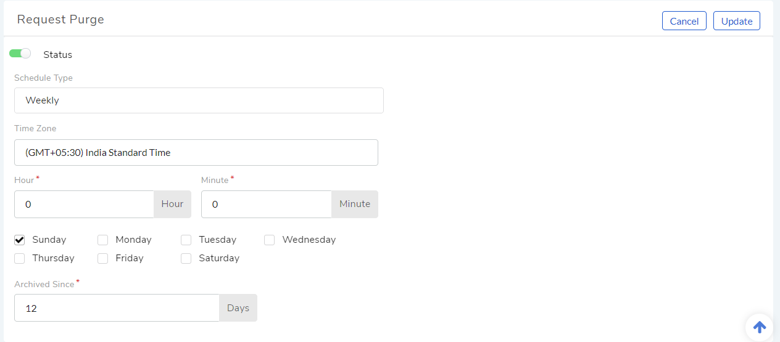The image size is (780, 342).
Task: Click the scroll-to-top arrow icon
Action: tap(760, 327)
